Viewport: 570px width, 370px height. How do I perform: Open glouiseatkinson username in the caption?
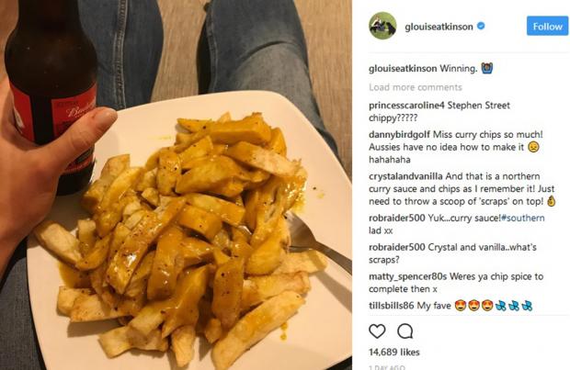[x=403, y=68]
